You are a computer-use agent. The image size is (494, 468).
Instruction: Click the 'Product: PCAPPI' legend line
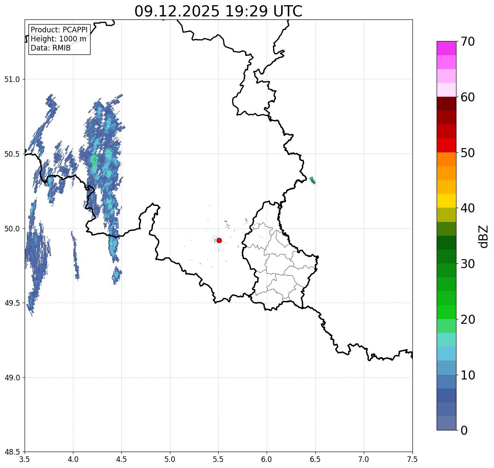click(59, 30)
